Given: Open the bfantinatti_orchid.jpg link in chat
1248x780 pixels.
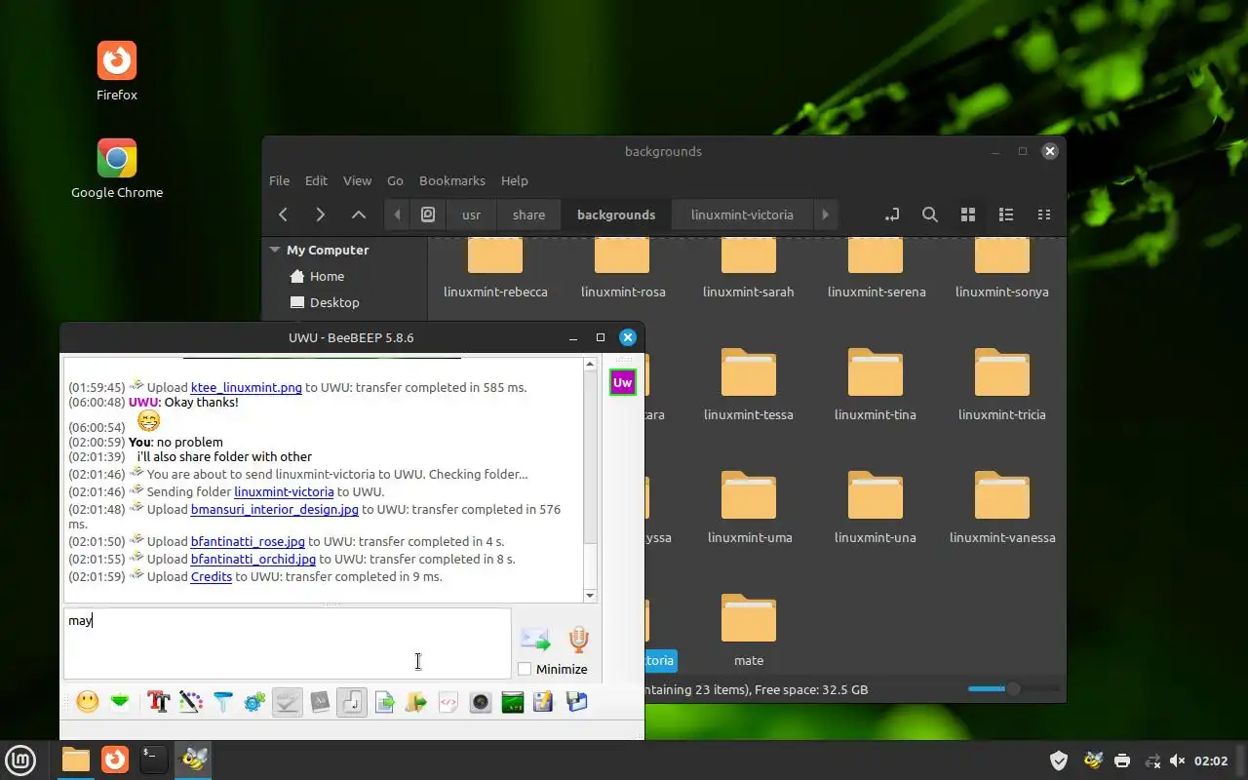Looking at the screenshot, I should [253, 559].
